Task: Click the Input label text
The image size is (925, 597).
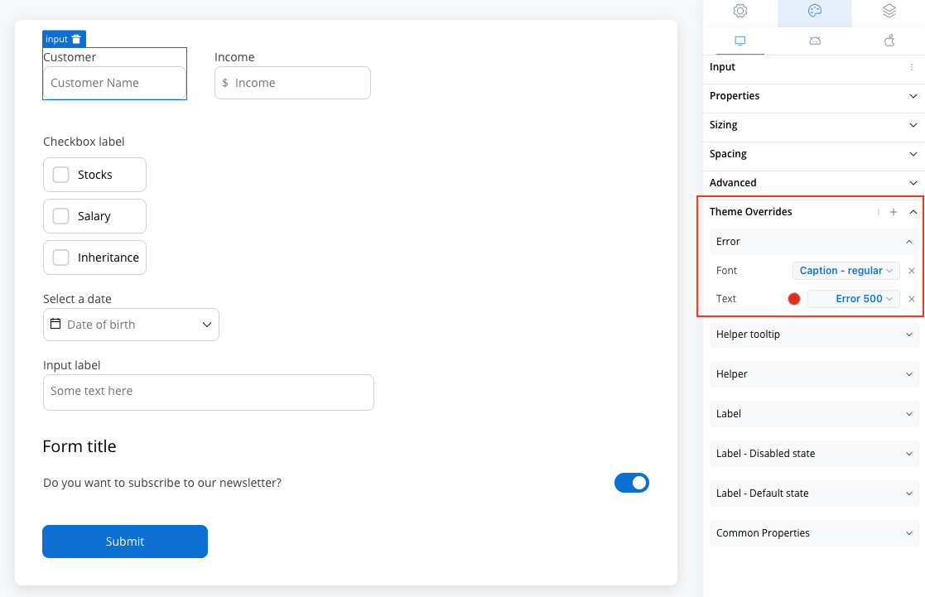Action: [x=72, y=365]
